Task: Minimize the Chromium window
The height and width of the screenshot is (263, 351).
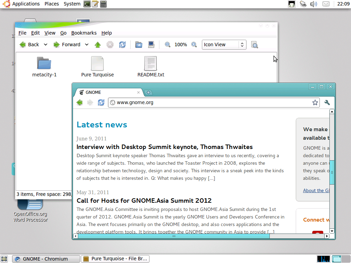Action: [x=313, y=87]
